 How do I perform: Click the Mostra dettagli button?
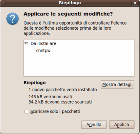[118, 85]
